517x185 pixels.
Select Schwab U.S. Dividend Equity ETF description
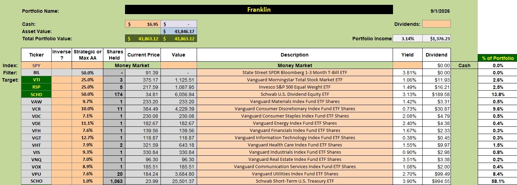(294, 94)
